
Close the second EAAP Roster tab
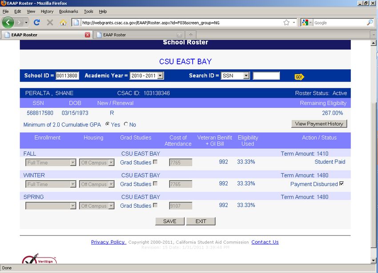[179, 35]
